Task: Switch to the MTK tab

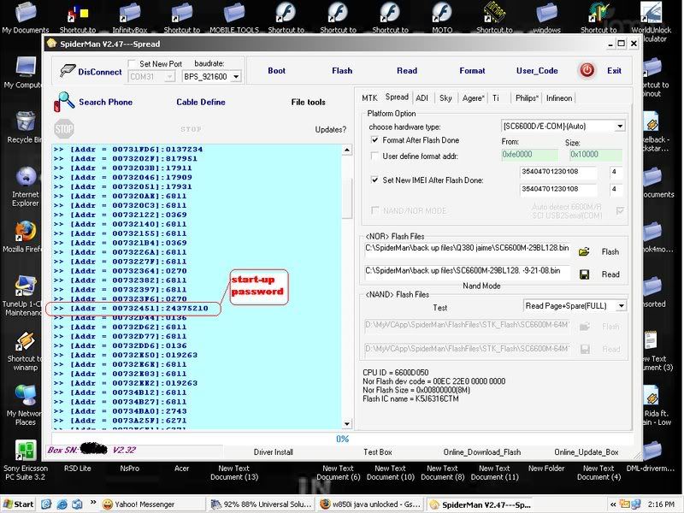Action: [x=369, y=98]
